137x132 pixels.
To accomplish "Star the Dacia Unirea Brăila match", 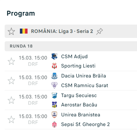I will point(11,80).
